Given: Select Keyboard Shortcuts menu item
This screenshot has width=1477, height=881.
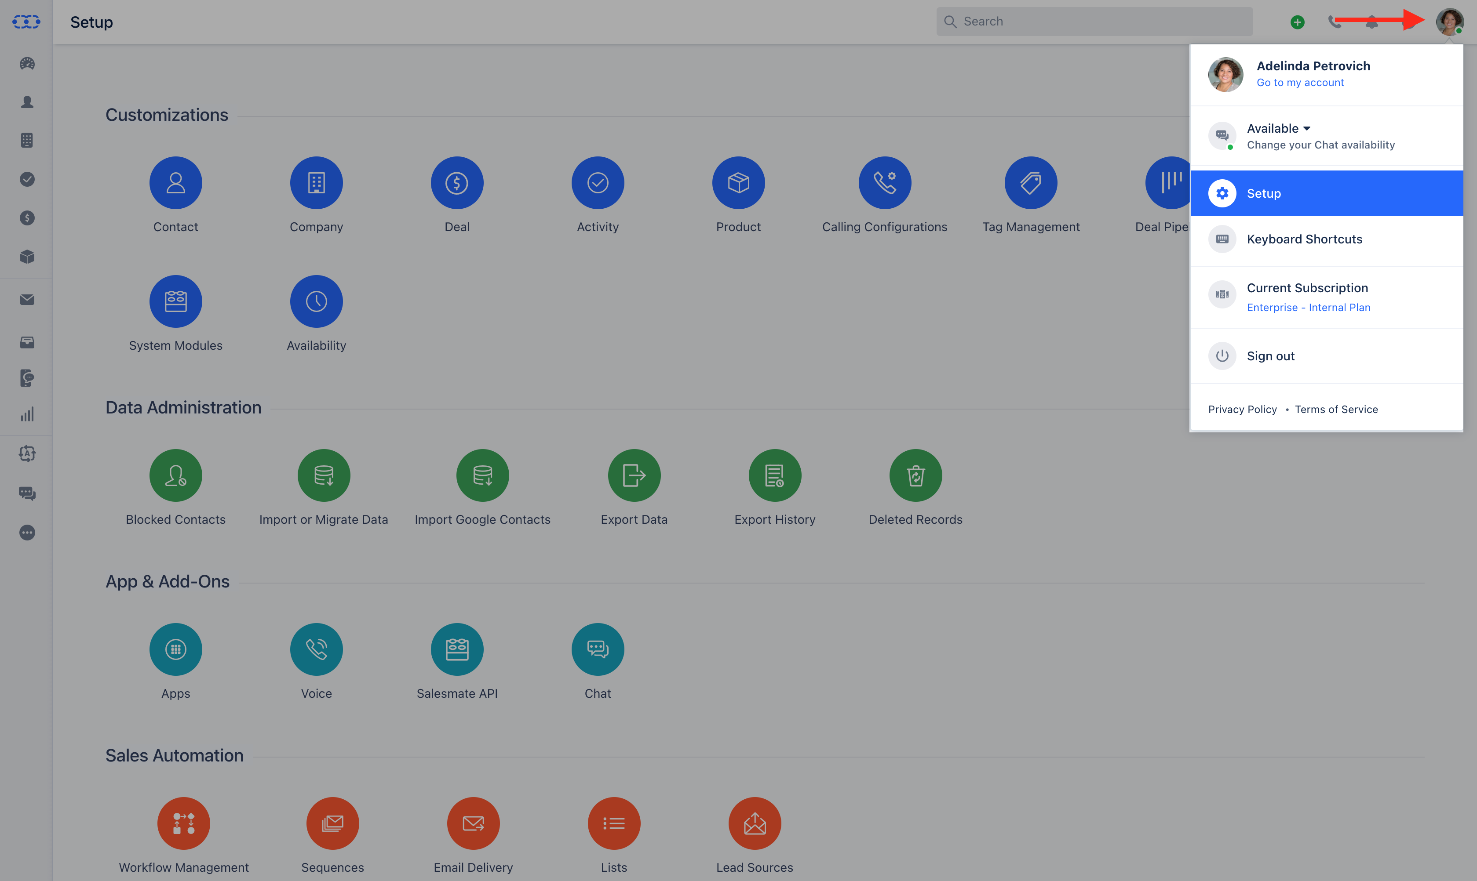Looking at the screenshot, I should click(1327, 239).
